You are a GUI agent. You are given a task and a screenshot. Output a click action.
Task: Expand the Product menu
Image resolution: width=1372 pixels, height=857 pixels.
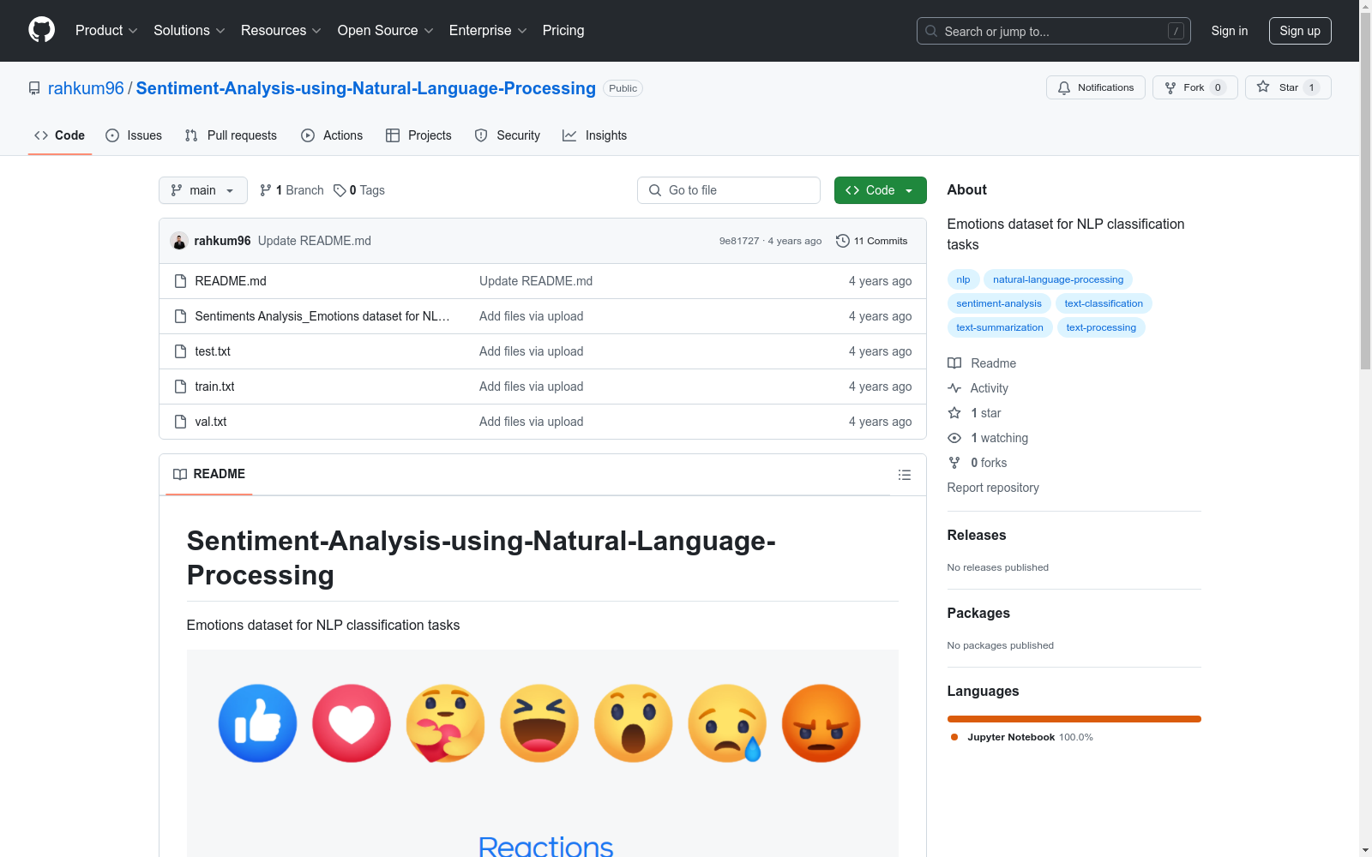pos(106,30)
